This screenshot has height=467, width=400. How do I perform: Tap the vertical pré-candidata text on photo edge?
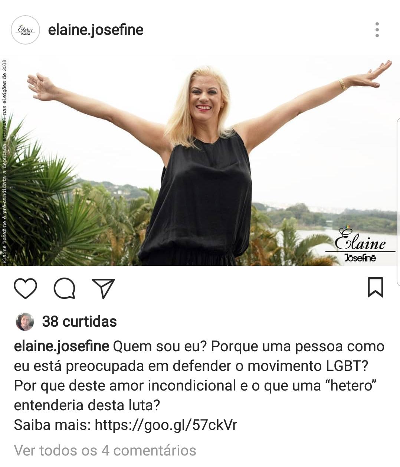pyautogui.click(x=4, y=161)
